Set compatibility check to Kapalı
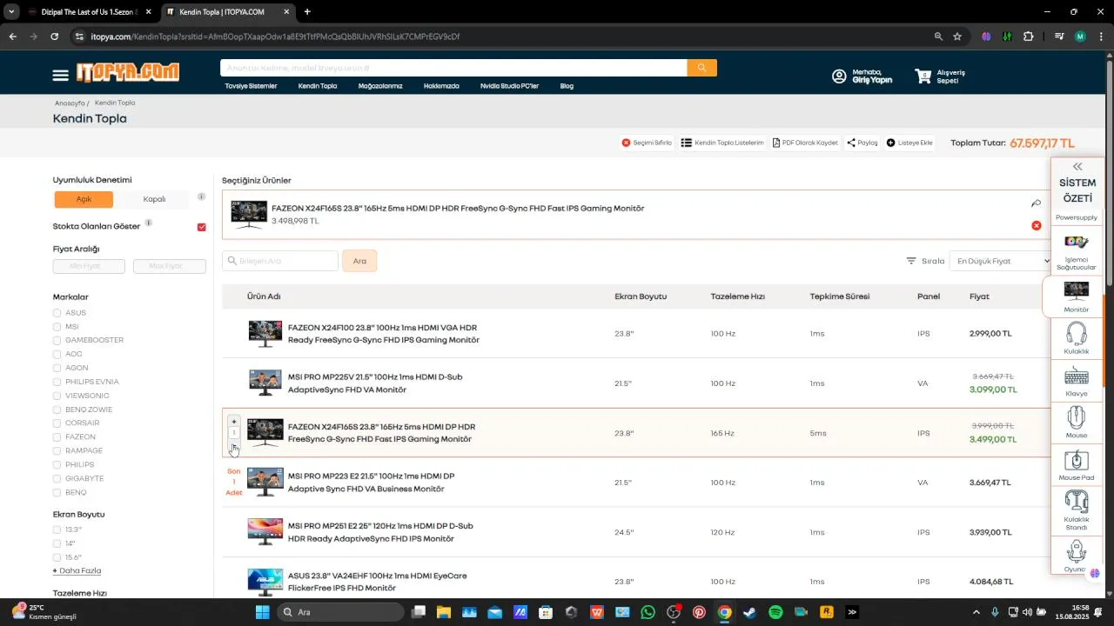The height and width of the screenshot is (626, 1114). 154,199
